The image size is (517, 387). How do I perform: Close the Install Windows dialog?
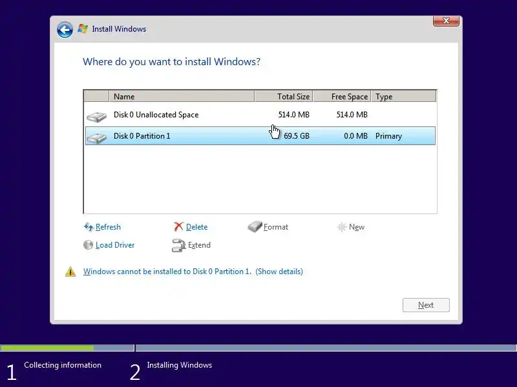coord(446,21)
